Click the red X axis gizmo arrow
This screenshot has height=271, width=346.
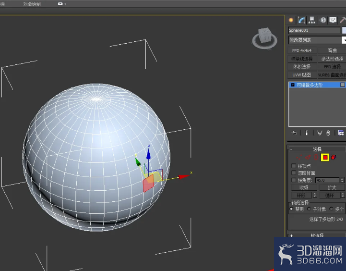183,177
